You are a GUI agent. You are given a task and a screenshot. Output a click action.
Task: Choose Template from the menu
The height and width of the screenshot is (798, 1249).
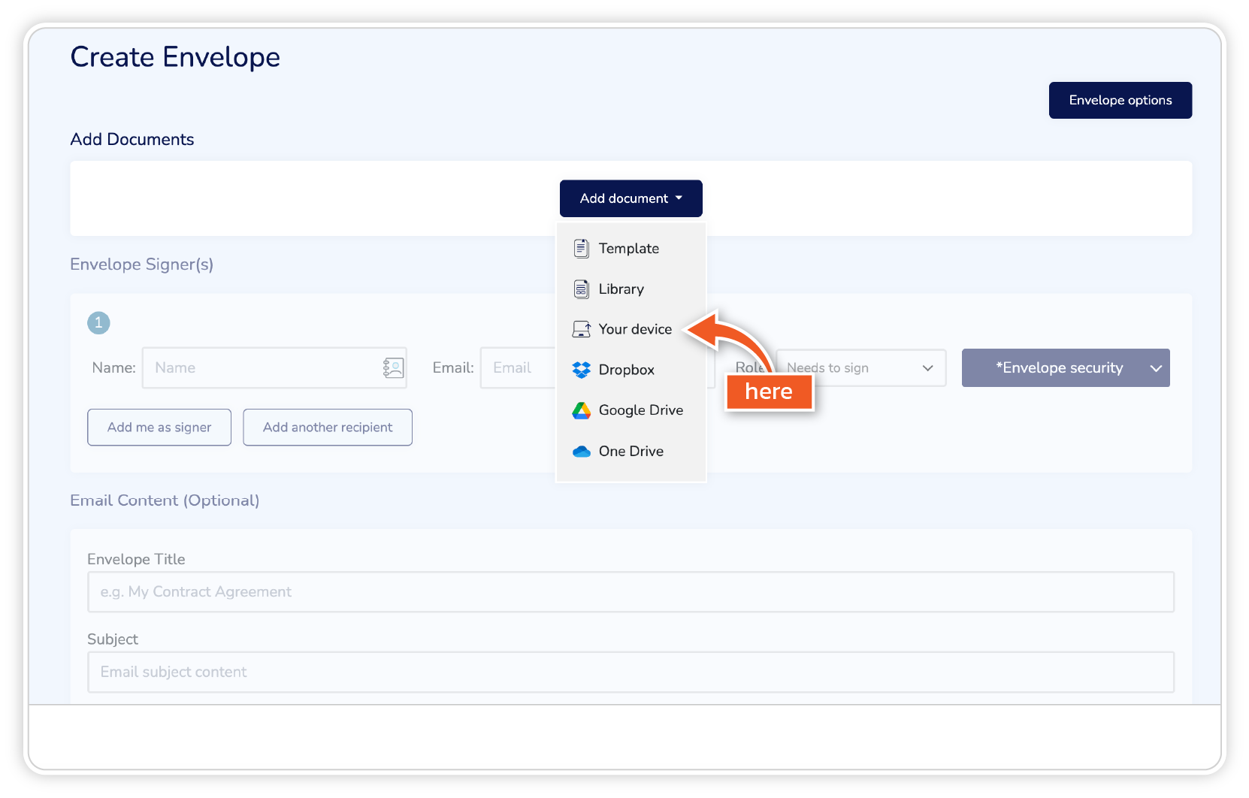pyautogui.click(x=631, y=248)
